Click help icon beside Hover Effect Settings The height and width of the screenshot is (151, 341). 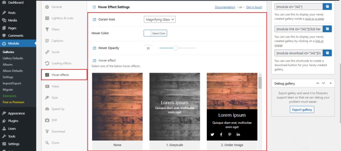[x=94, y=7]
